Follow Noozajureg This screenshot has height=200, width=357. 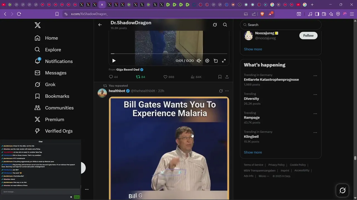click(x=308, y=36)
